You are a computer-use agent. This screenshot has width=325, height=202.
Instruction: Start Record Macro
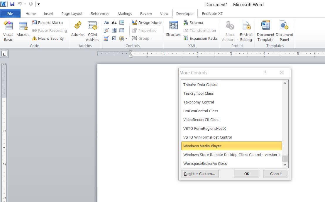point(48,23)
